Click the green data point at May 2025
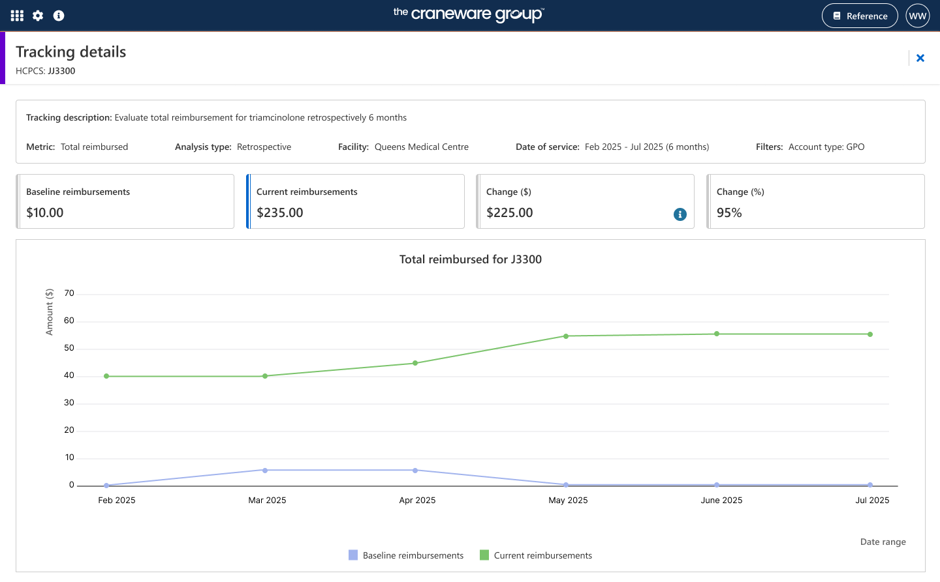 pyautogui.click(x=566, y=336)
